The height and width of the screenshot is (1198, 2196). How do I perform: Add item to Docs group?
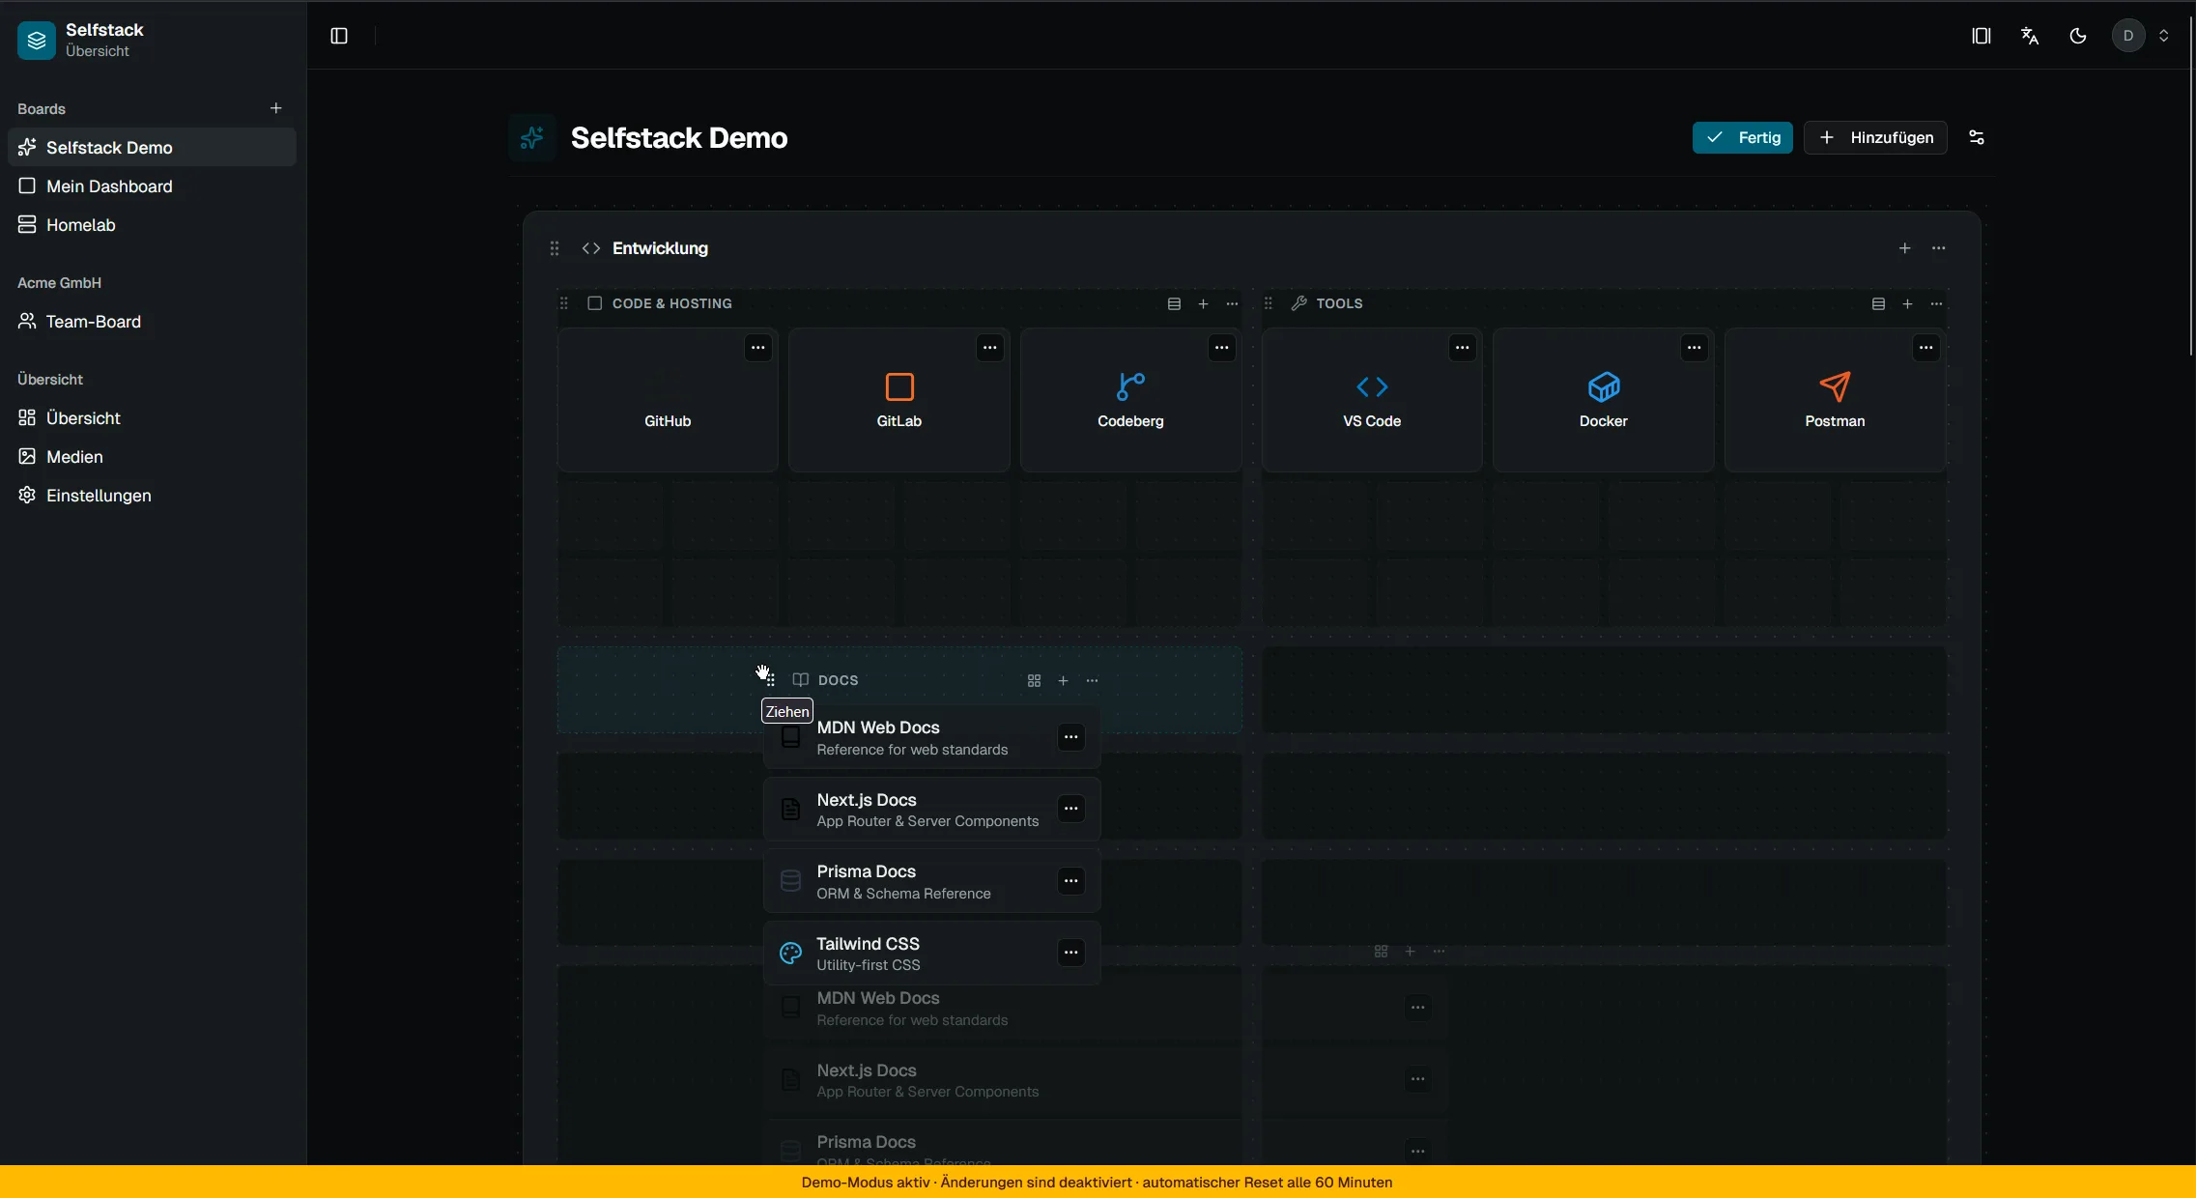point(1064,680)
